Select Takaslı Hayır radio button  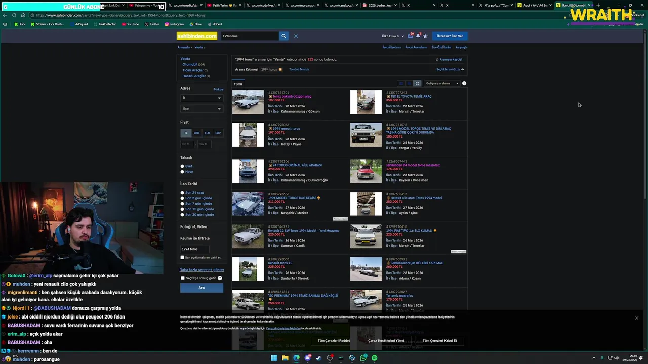(x=182, y=172)
